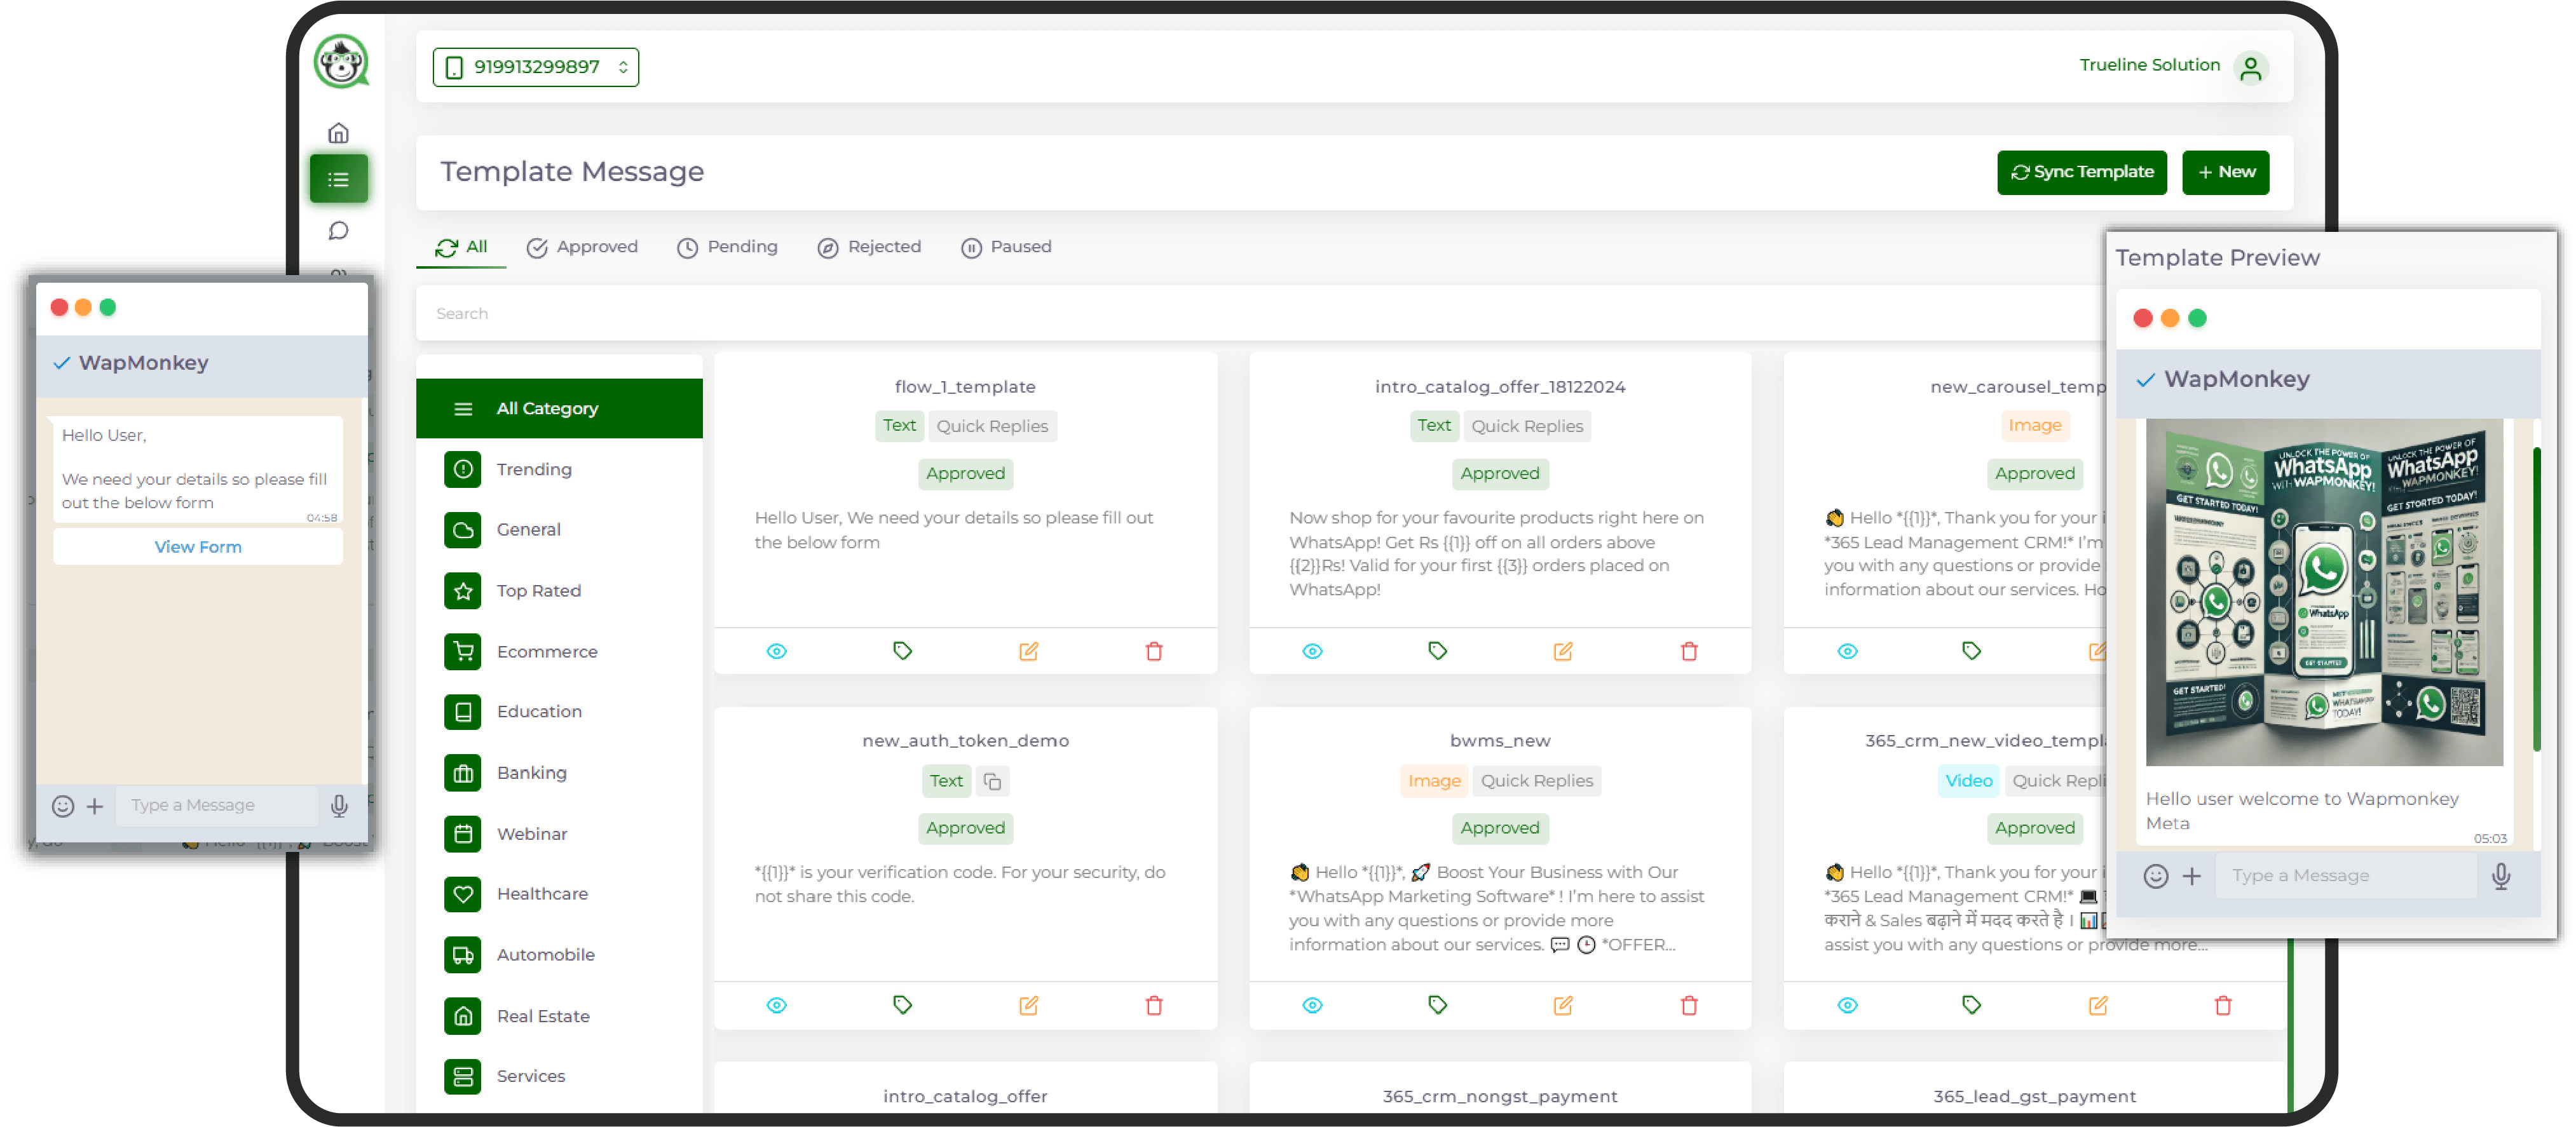Preview bwms_new with the eye icon

click(1312, 1005)
